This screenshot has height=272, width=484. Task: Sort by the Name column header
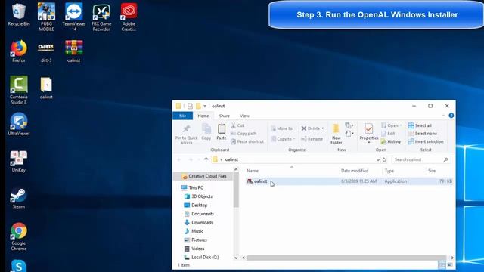252,171
